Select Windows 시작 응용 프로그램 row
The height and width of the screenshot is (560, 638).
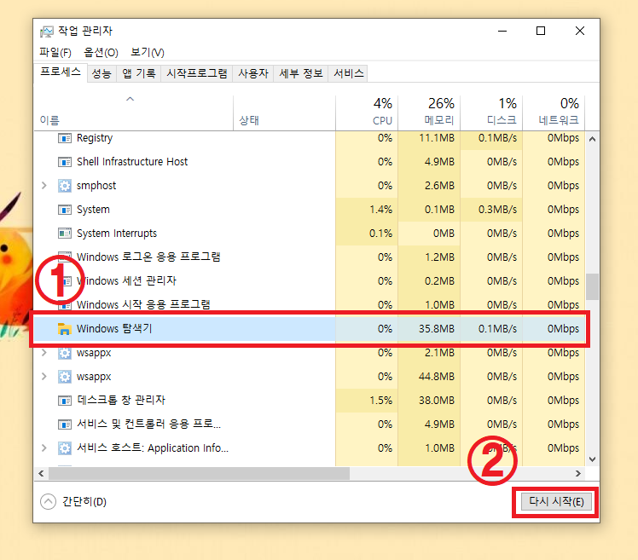(310, 304)
